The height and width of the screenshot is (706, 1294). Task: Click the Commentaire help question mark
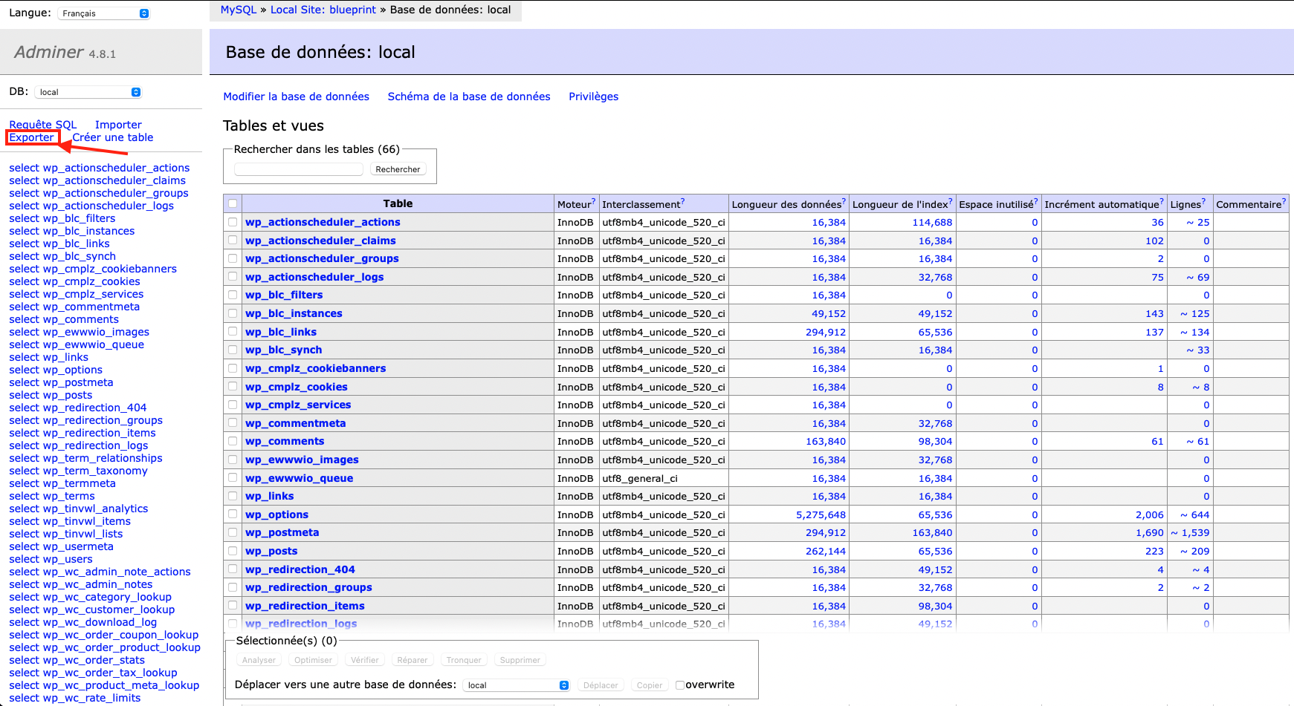(1284, 201)
